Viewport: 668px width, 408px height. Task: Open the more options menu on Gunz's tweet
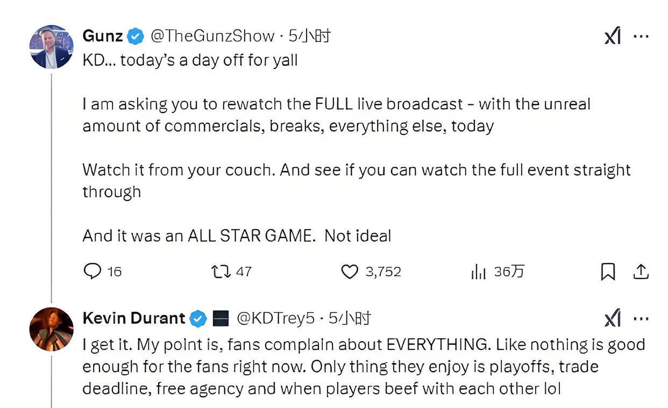point(641,37)
